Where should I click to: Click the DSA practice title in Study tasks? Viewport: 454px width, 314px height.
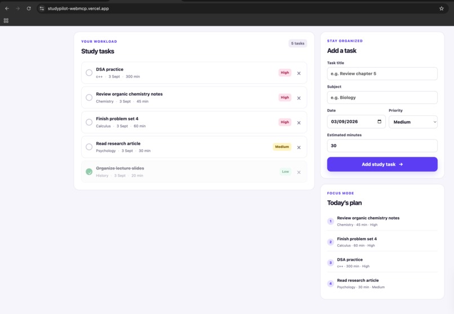[109, 69]
